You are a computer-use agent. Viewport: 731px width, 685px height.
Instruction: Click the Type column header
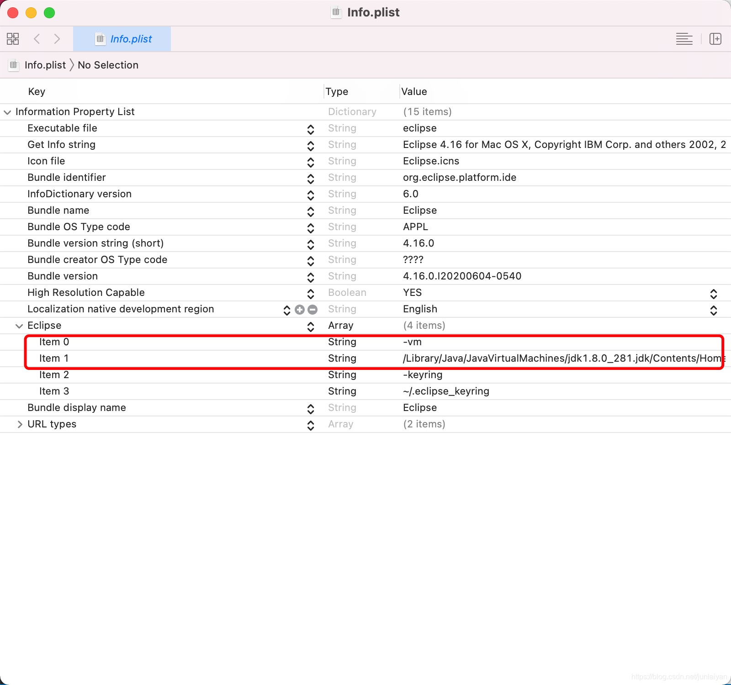[337, 91]
